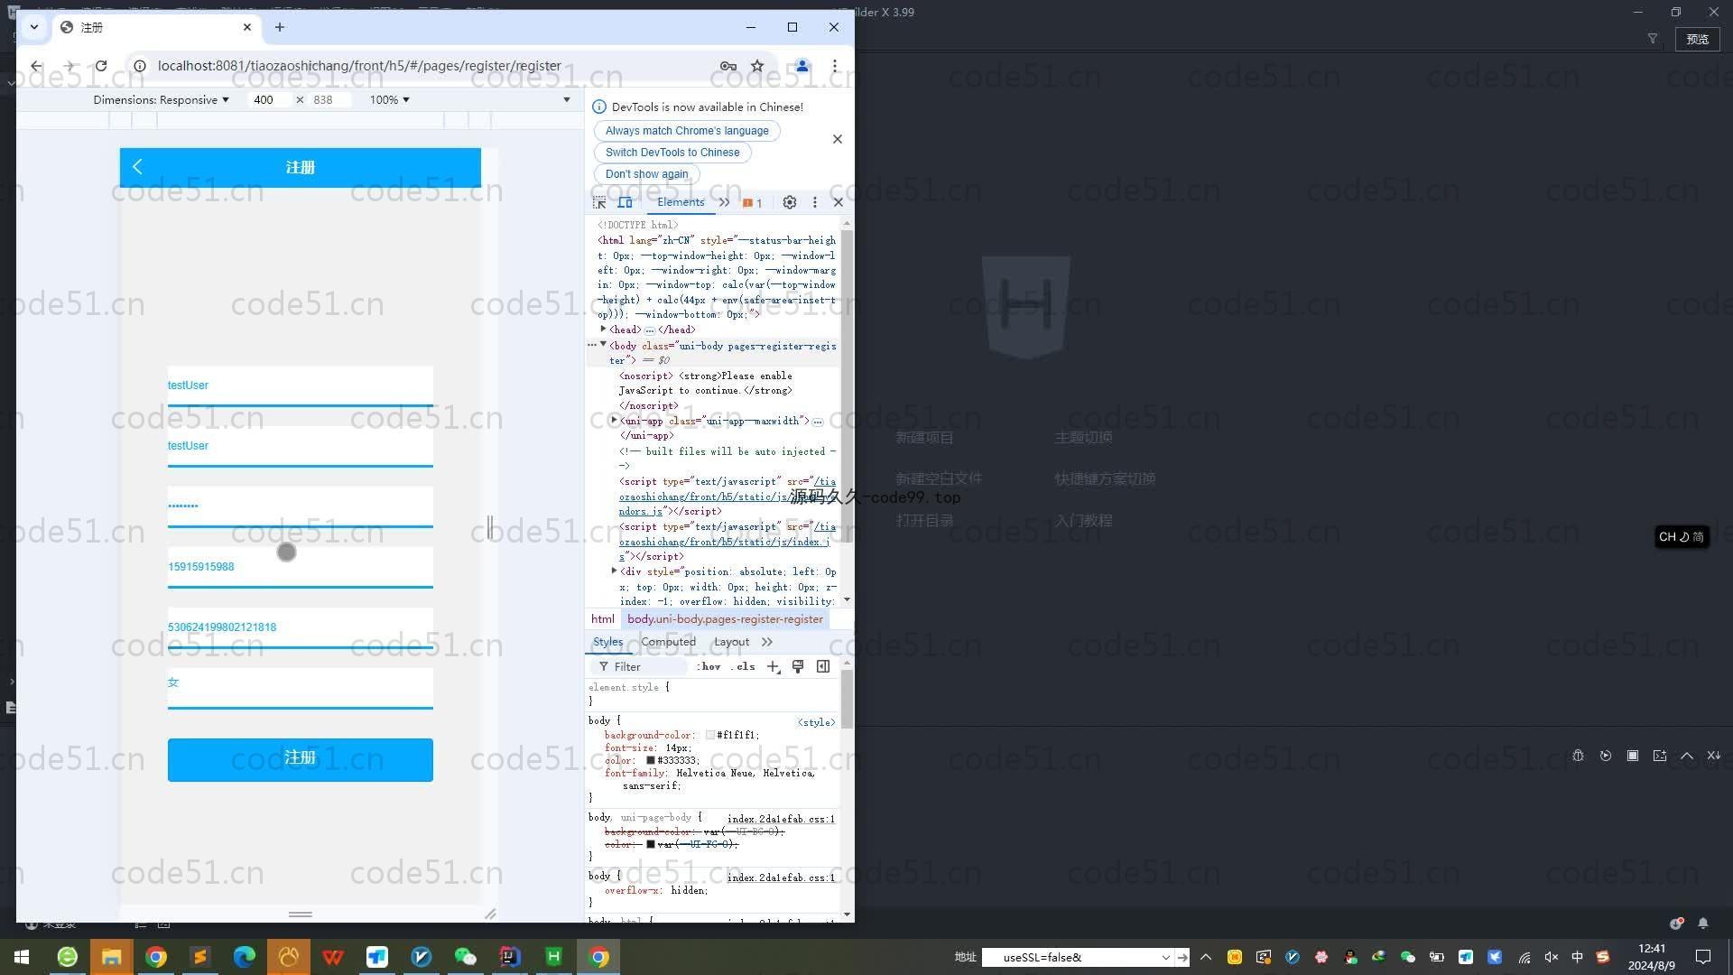Screen dimensions: 1733x975
Task: Open WeChat from the taskbar
Action: pyautogui.click(x=465, y=957)
